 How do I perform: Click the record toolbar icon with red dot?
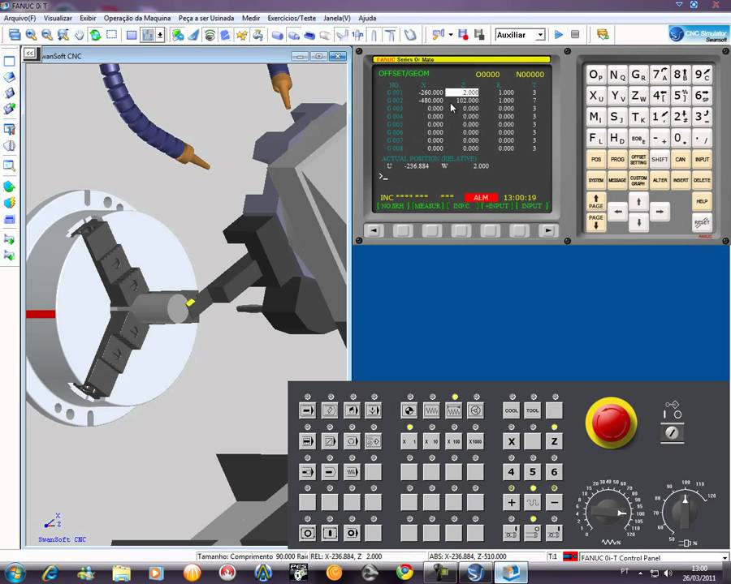463,34
